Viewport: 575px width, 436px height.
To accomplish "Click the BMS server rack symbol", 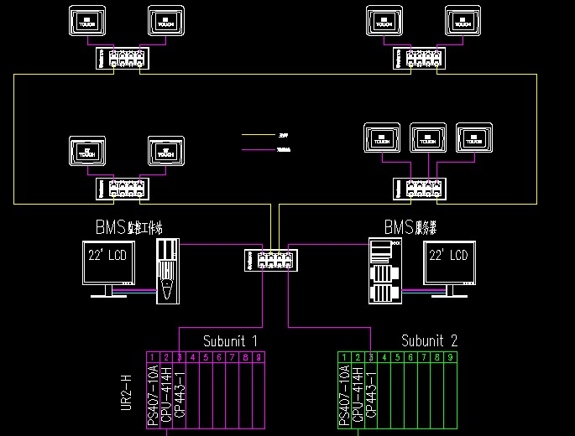I will tap(385, 271).
